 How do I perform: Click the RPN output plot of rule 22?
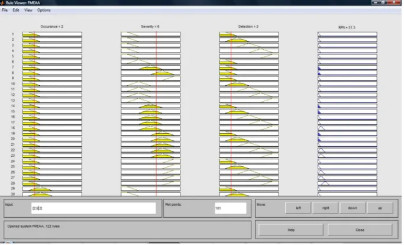click(348, 151)
